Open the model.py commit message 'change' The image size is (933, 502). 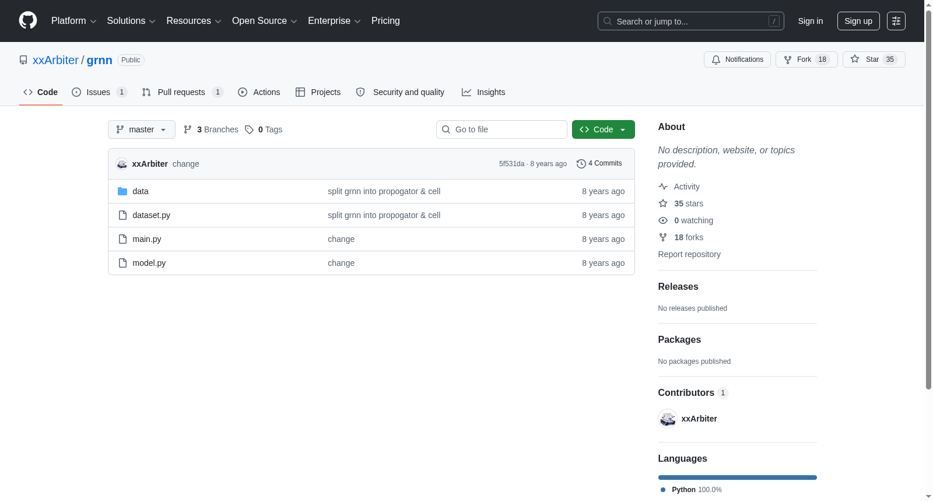point(341,263)
